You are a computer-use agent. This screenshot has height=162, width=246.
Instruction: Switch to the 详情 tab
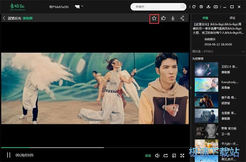[x=205, y=18]
